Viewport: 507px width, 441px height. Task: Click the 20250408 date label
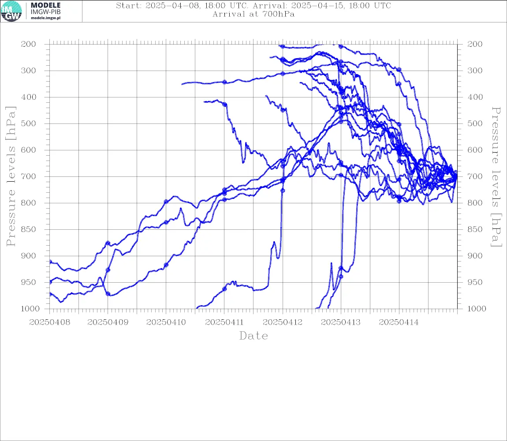click(49, 322)
